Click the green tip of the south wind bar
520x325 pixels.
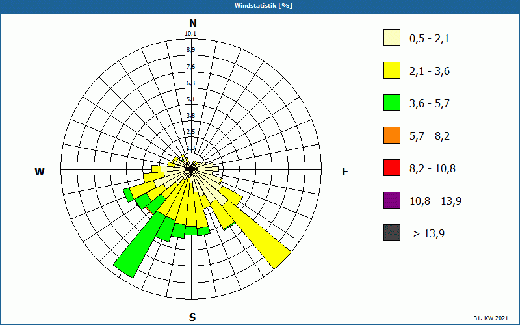point(190,231)
